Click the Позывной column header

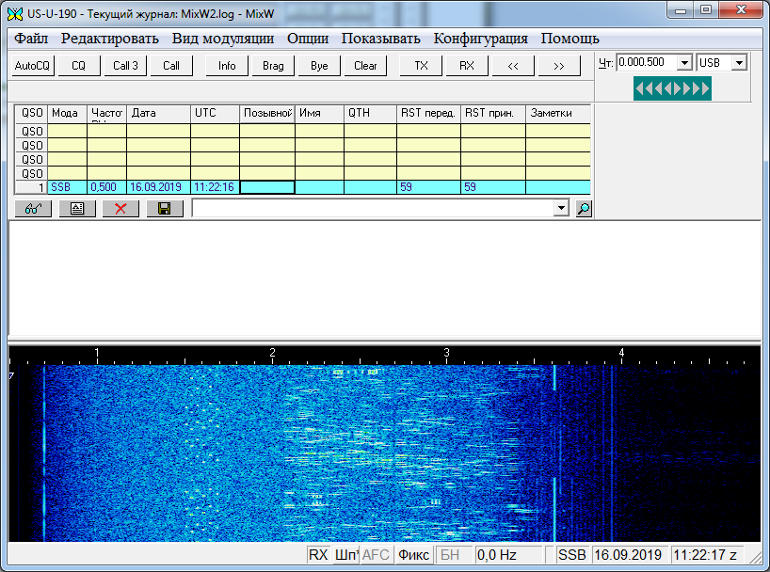pyautogui.click(x=267, y=114)
